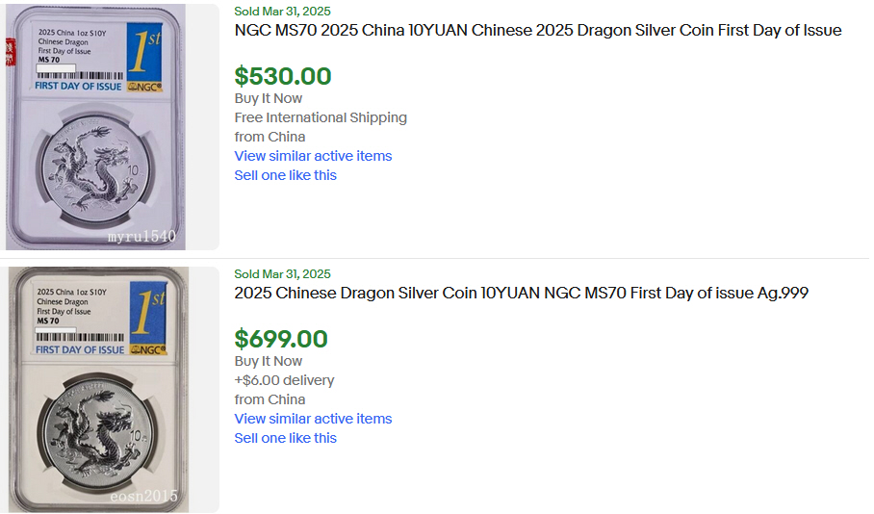
Task: Click 'Buy It Now' under the $699.00 price
Action: (268, 361)
